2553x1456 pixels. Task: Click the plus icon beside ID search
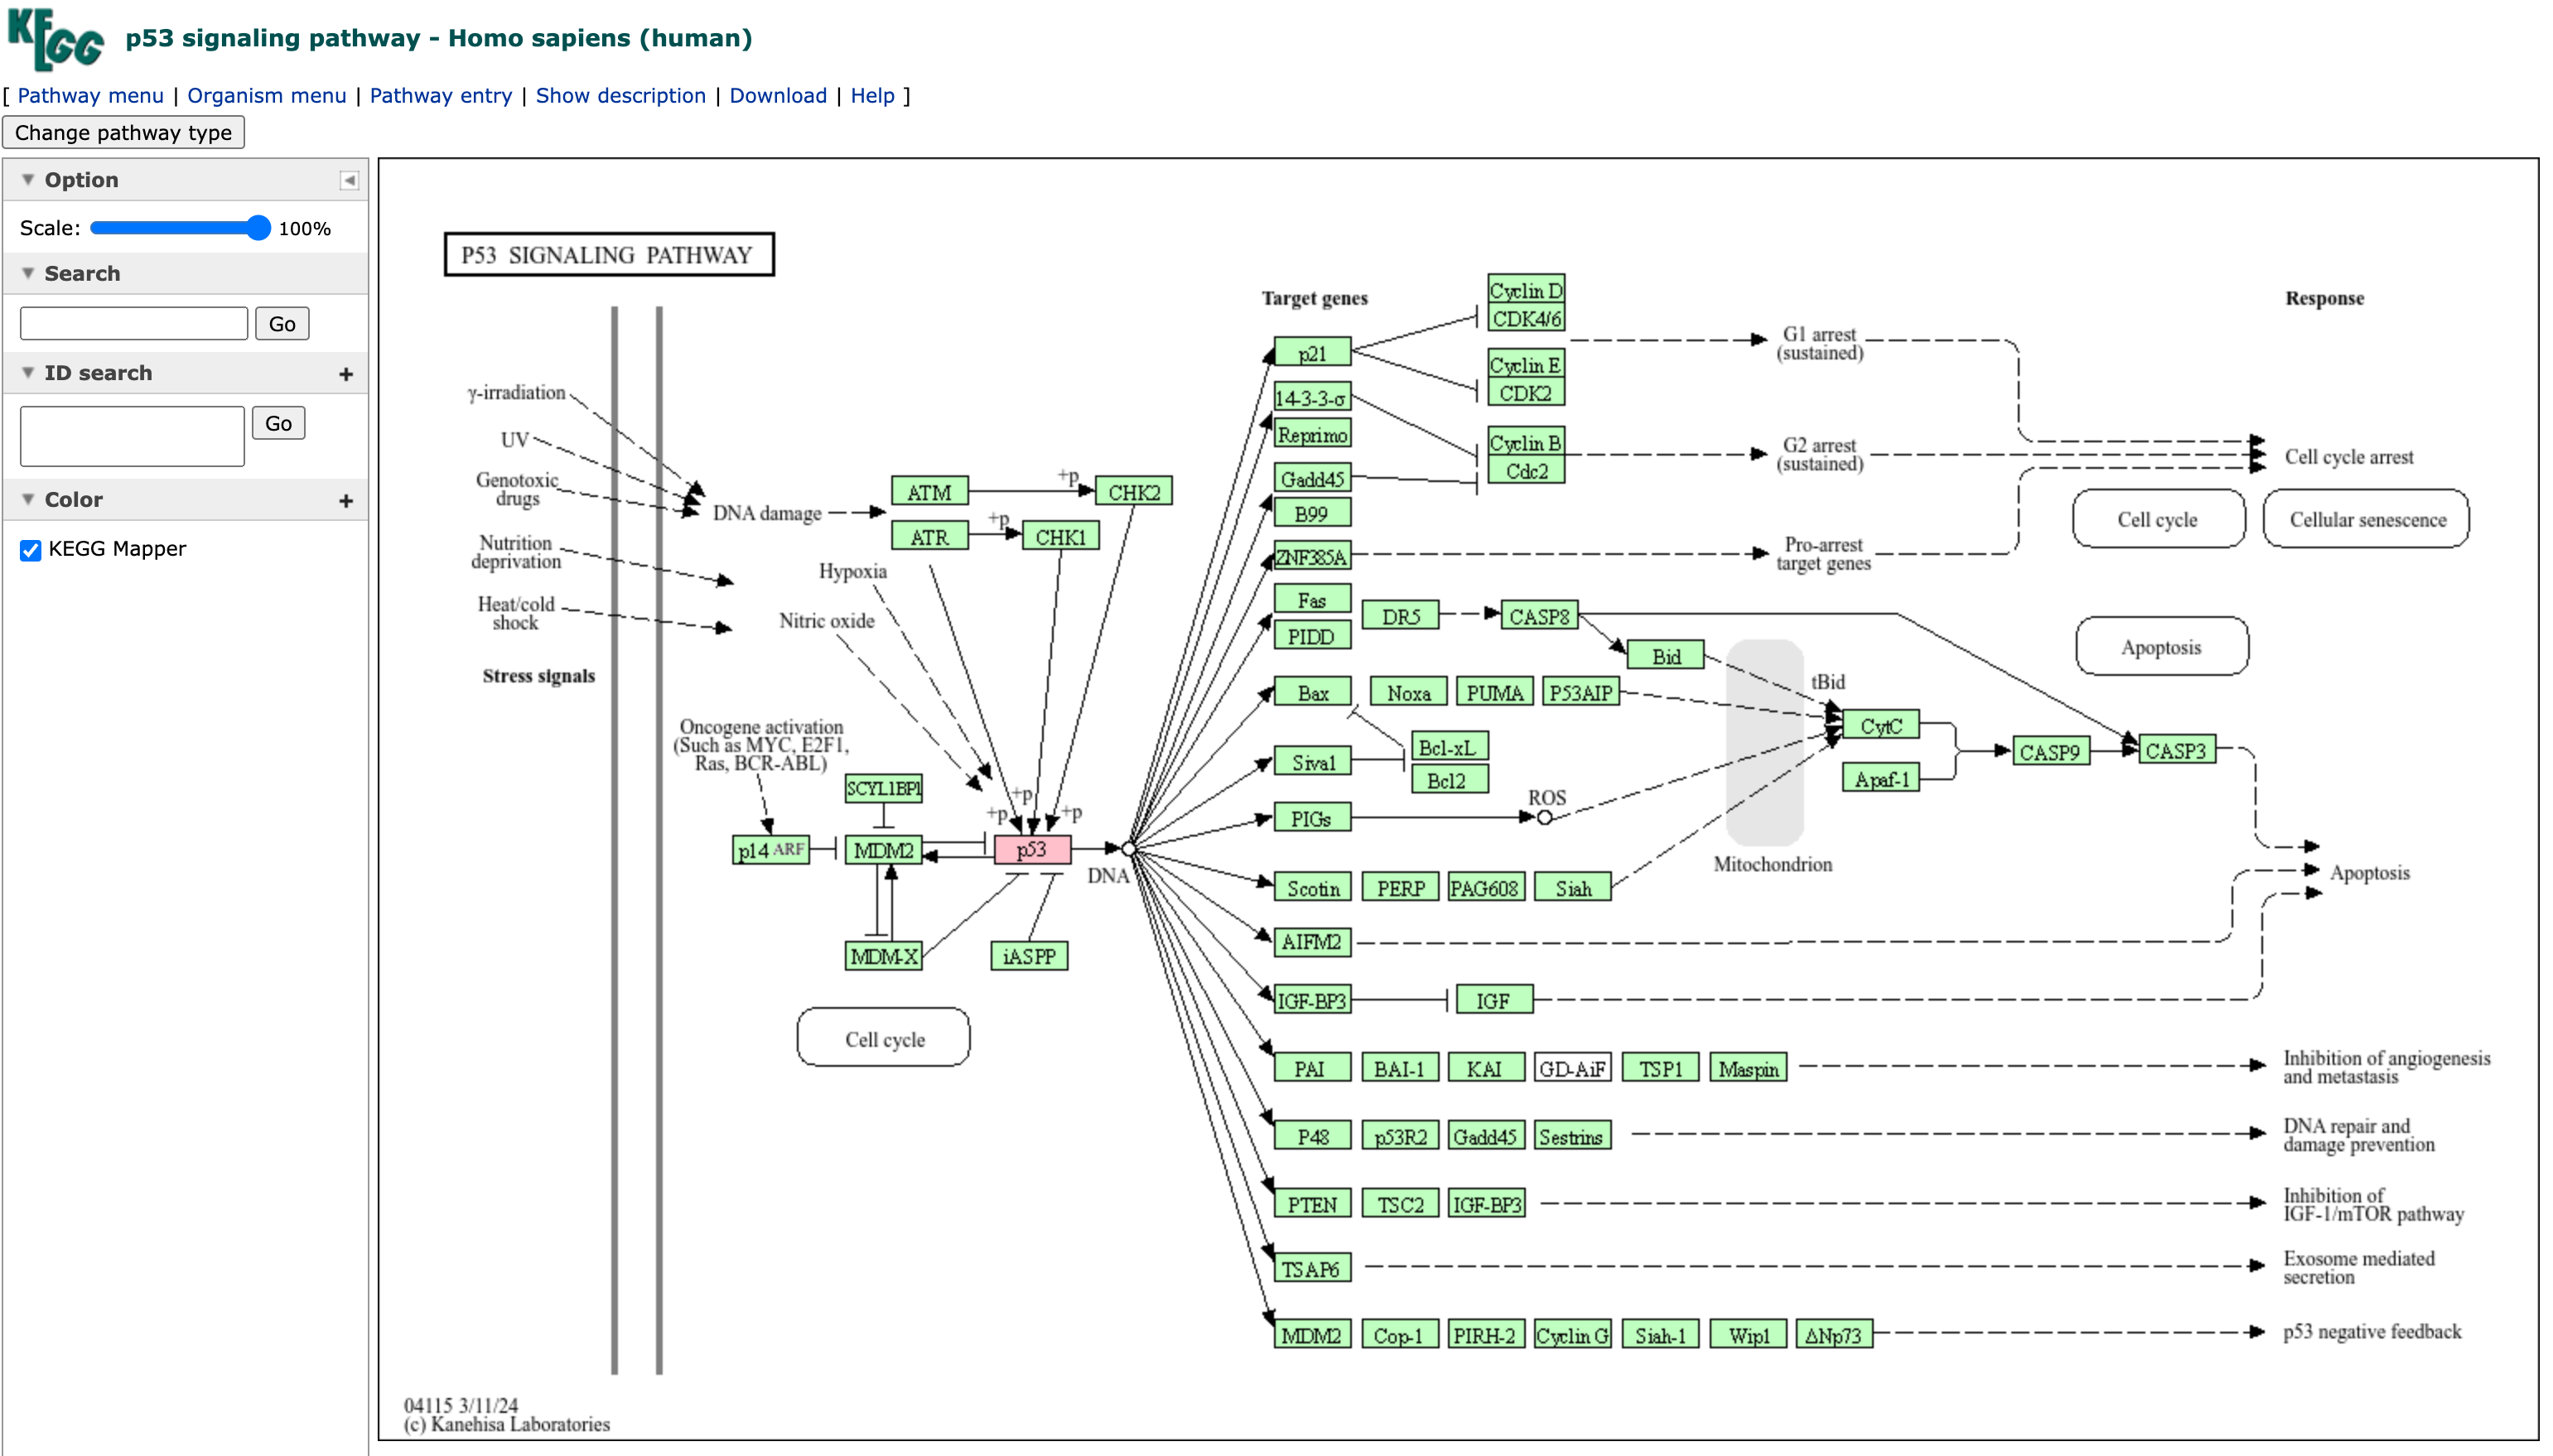[346, 374]
